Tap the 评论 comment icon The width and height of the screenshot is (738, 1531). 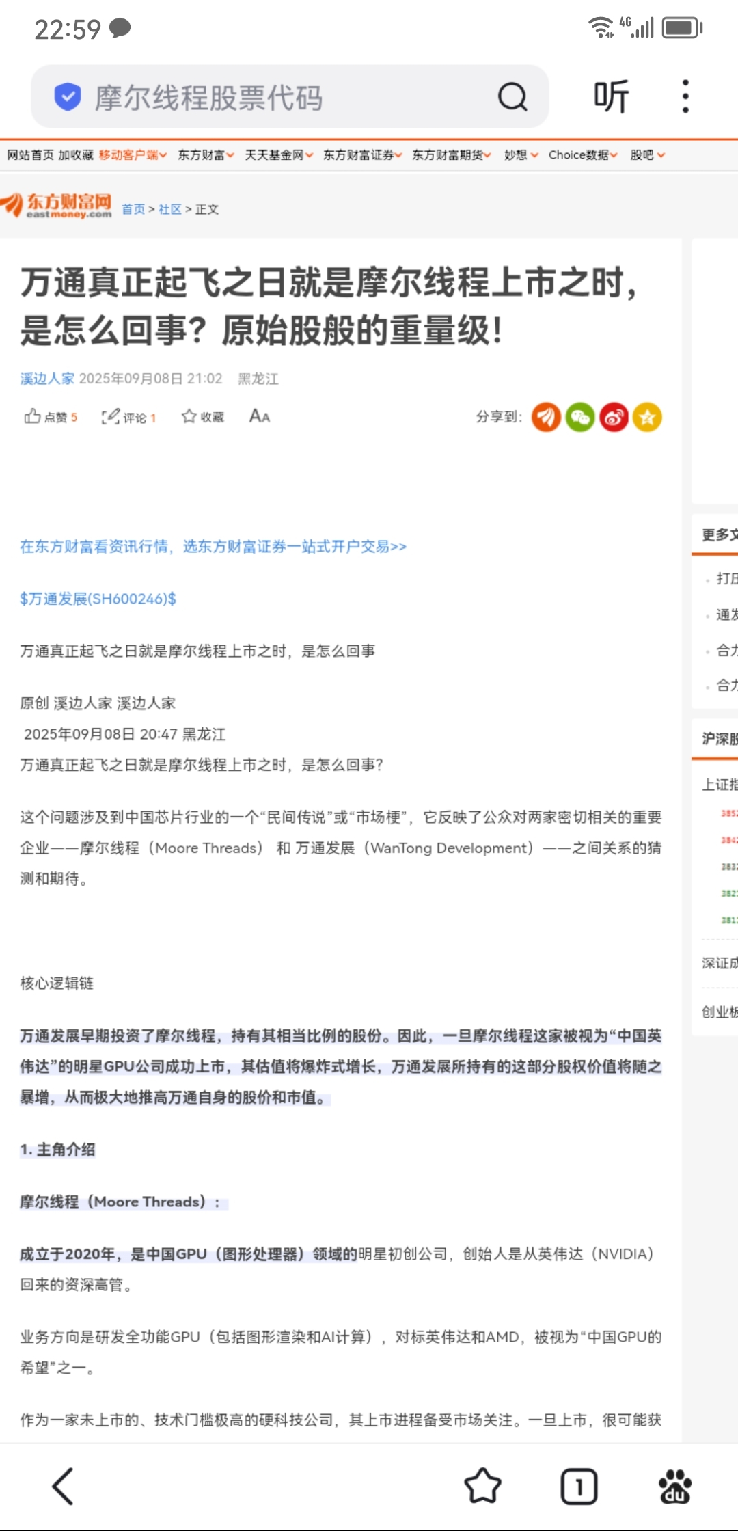tap(111, 416)
